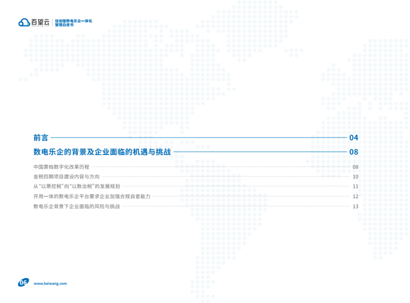Click bold page number 08 for the chapter heading

pos(354,152)
